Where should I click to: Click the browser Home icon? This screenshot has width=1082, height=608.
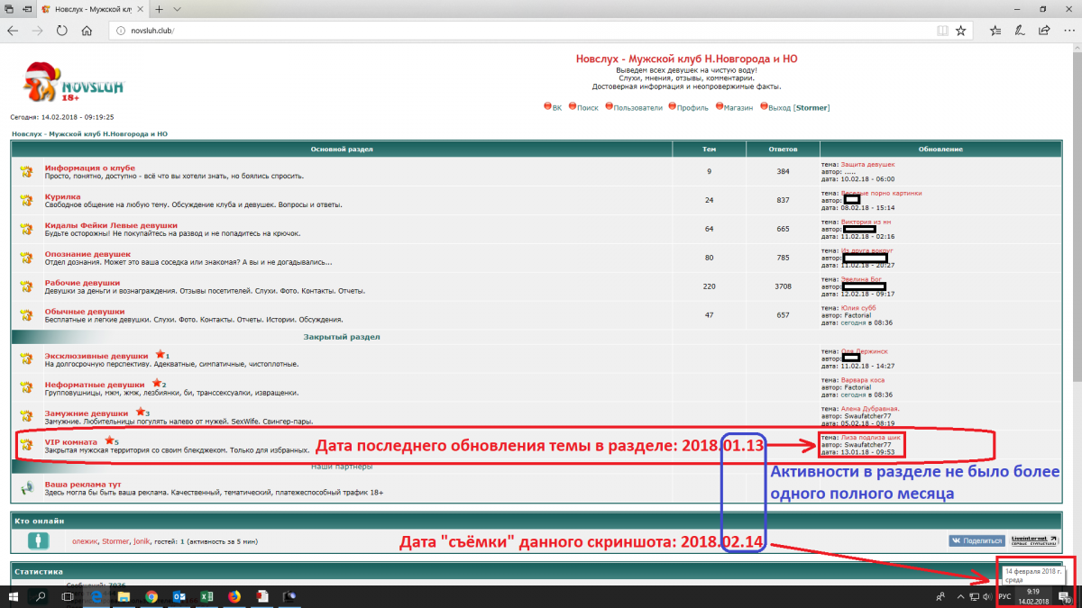[x=87, y=30]
